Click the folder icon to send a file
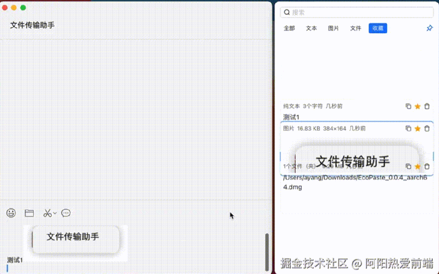Viewport: 439px width, 274px height. coord(29,213)
